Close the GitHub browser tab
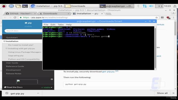Image resolution: width=178 pixels, height=100 pixels. click(x=35, y=14)
